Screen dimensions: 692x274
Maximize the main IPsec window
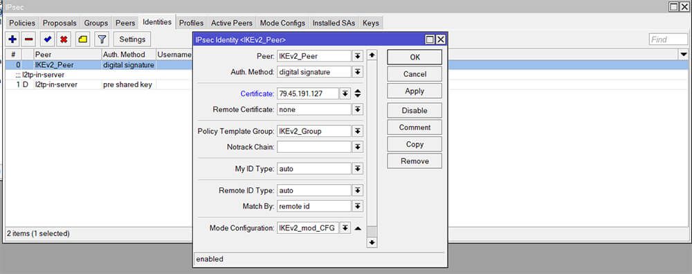[674, 7]
